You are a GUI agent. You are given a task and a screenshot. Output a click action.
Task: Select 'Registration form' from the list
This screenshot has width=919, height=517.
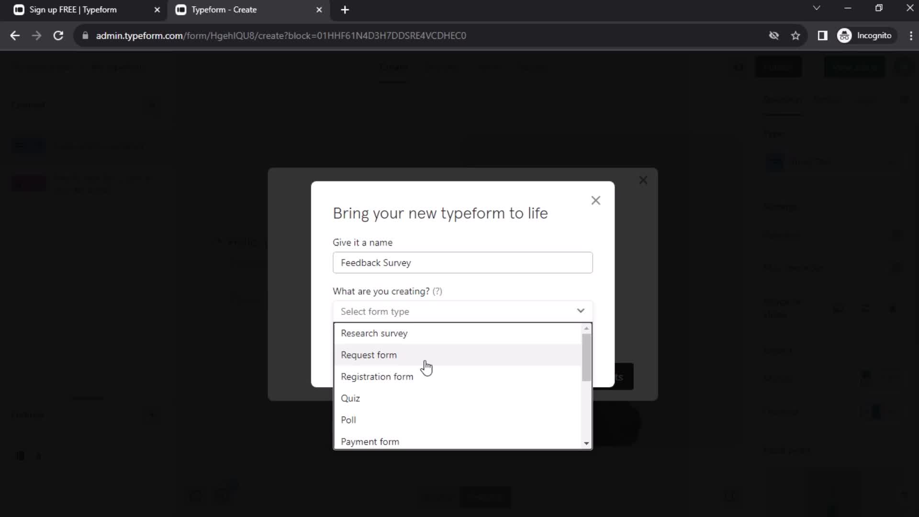click(378, 376)
